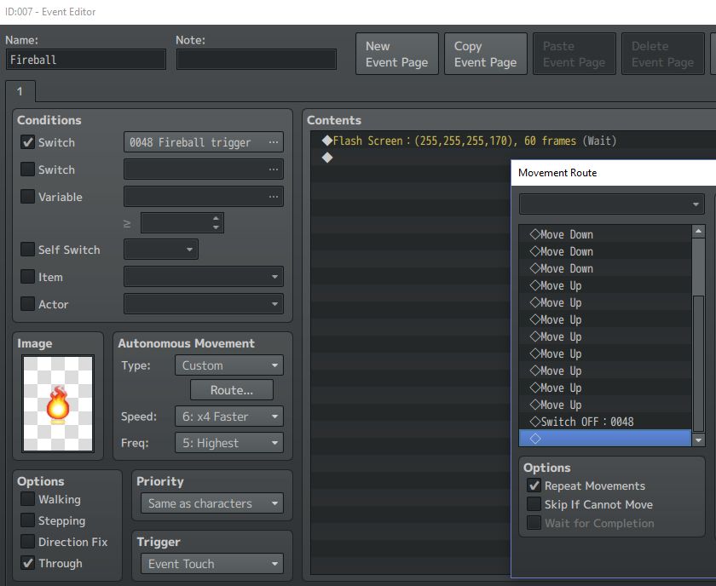The height and width of the screenshot is (586, 716).
Task: Select the Switch OFF : 0048 route command
Action: tap(605, 422)
